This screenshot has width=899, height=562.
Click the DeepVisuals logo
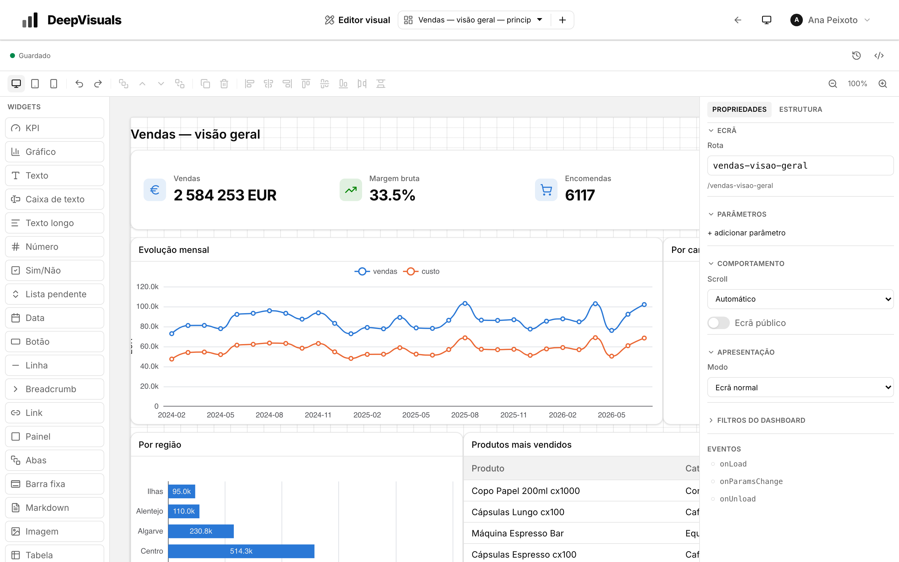tap(72, 20)
